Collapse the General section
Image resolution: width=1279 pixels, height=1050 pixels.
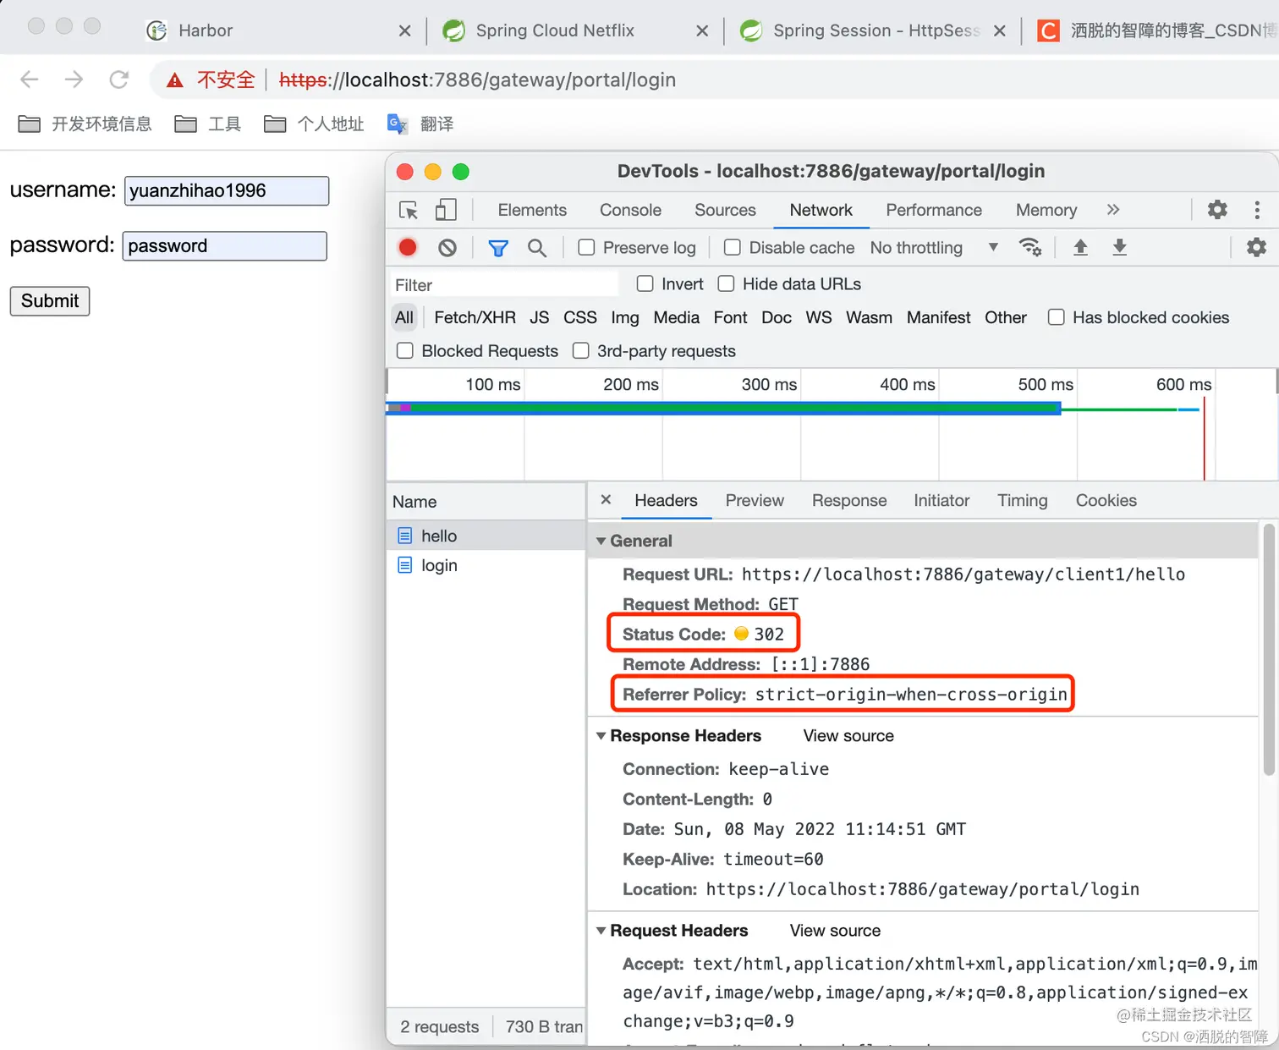601,541
